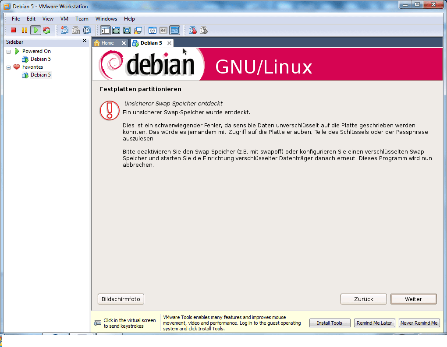This screenshot has height=347, width=447.
Task: Open the View menu
Action: pyautogui.click(x=48, y=19)
